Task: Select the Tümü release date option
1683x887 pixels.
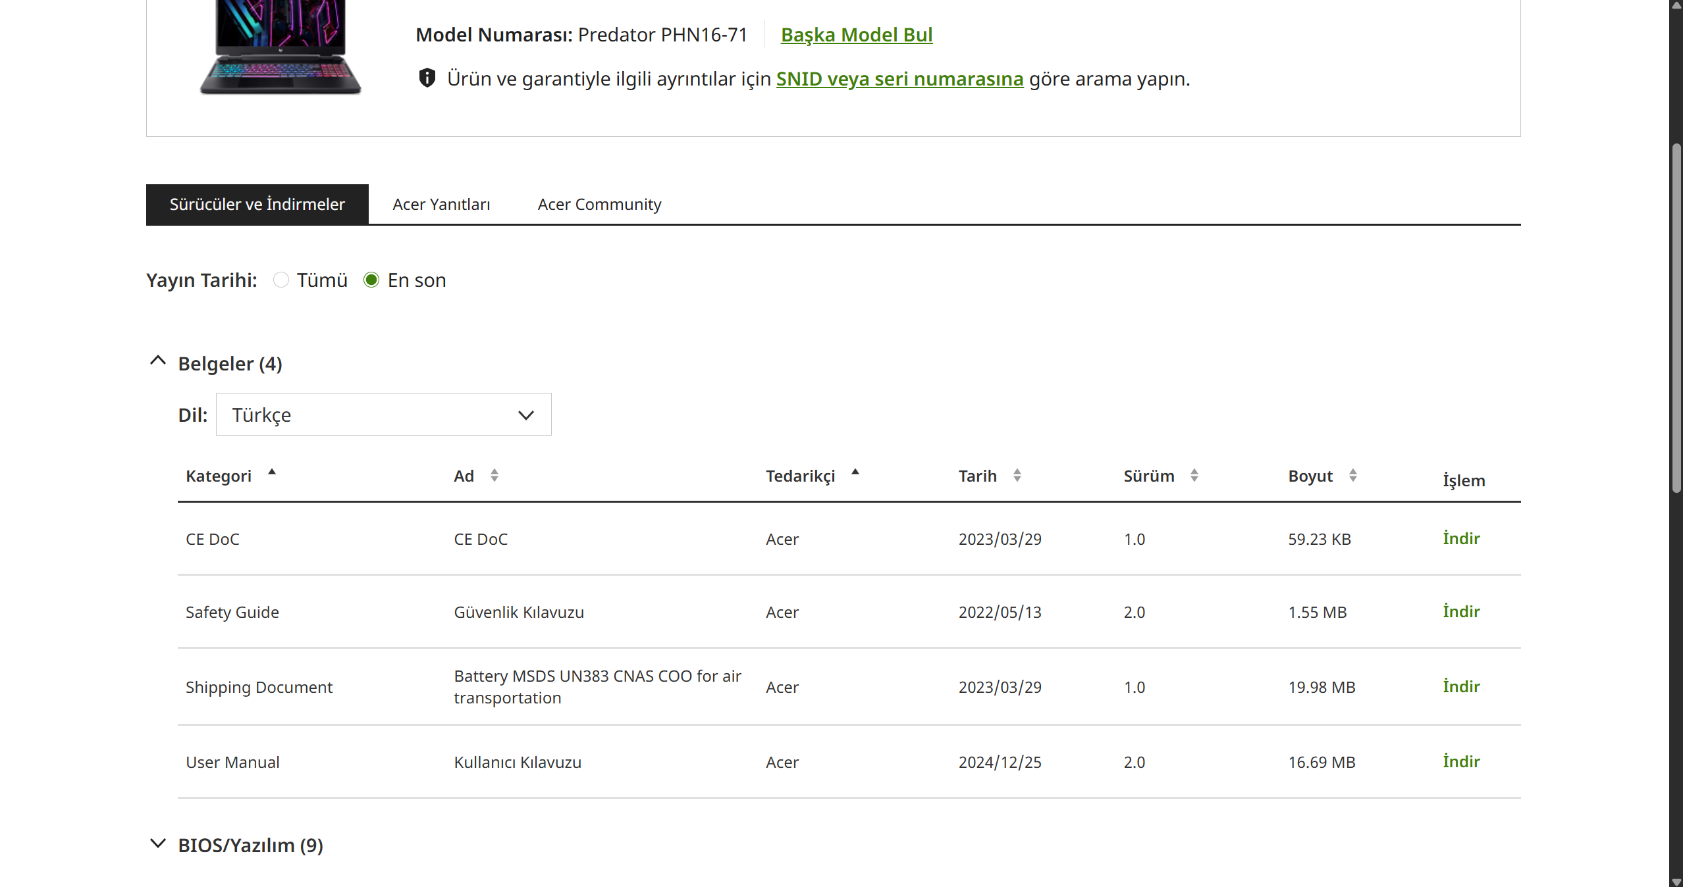Action: (x=281, y=280)
